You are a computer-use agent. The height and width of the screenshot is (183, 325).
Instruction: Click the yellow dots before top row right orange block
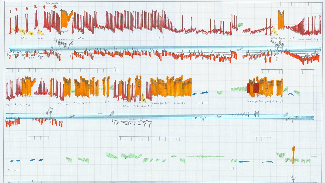[274, 31]
